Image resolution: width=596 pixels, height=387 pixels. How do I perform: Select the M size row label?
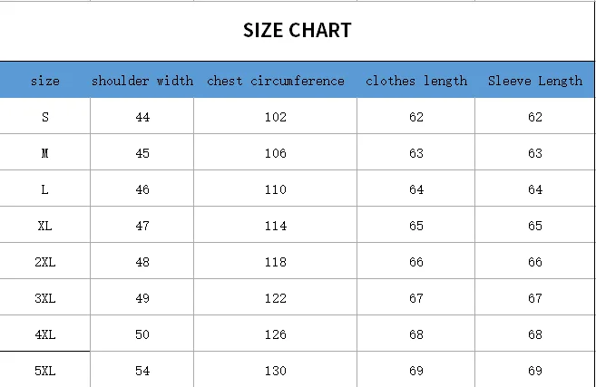44,153
